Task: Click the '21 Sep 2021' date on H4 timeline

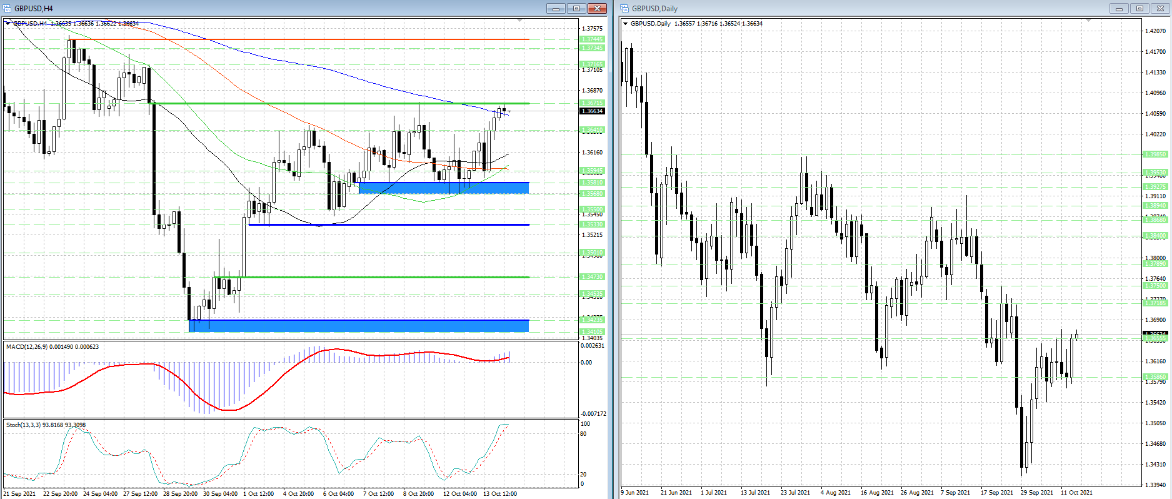Action: pos(19,493)
